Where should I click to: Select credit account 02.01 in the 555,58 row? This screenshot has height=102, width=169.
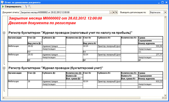click(x=90, y=46)
